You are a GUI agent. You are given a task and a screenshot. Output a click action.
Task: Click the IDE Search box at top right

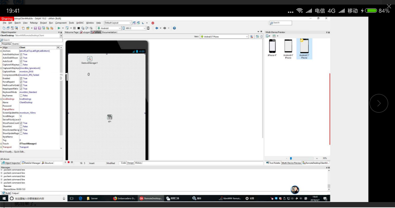[x=280, y=23]
